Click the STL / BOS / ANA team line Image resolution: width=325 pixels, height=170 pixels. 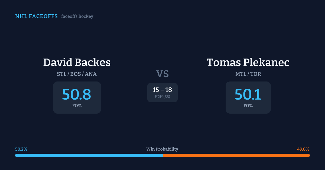(77, 74)
